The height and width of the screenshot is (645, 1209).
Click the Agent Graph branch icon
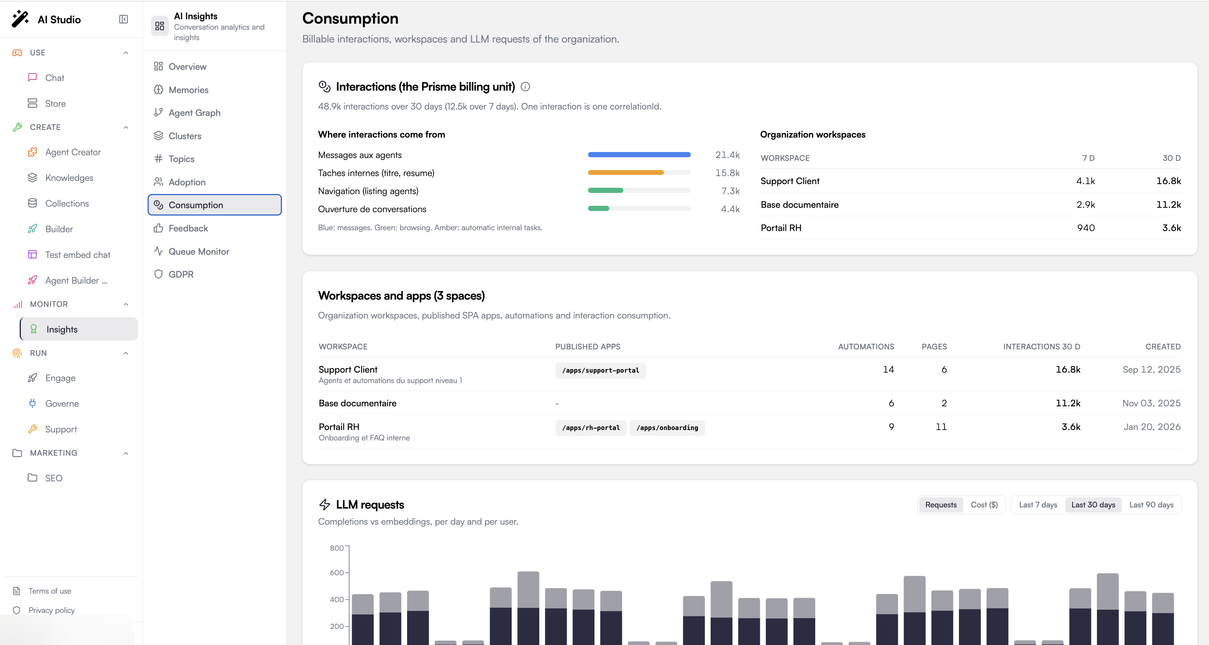[158, 113]
